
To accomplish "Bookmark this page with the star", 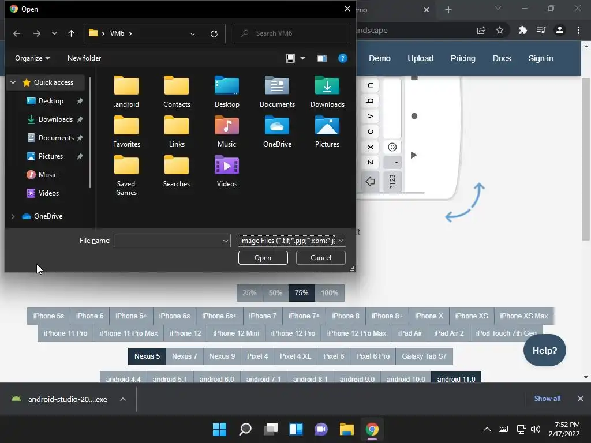I will (500, 30).
